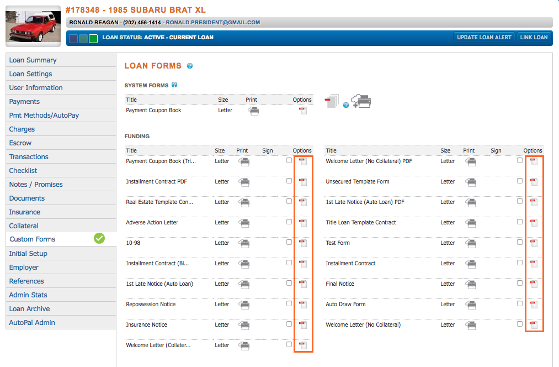Print the Final Notice form
This screenshot has height=367, width=559.
pyautogui.click(x=471, y=285)
